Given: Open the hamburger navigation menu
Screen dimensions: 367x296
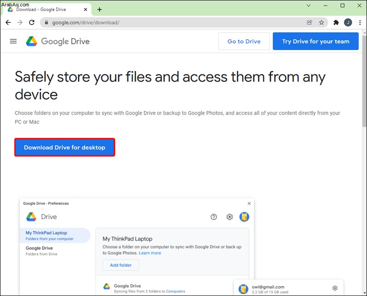Looking at the screenshot, I should pos(13,41).
